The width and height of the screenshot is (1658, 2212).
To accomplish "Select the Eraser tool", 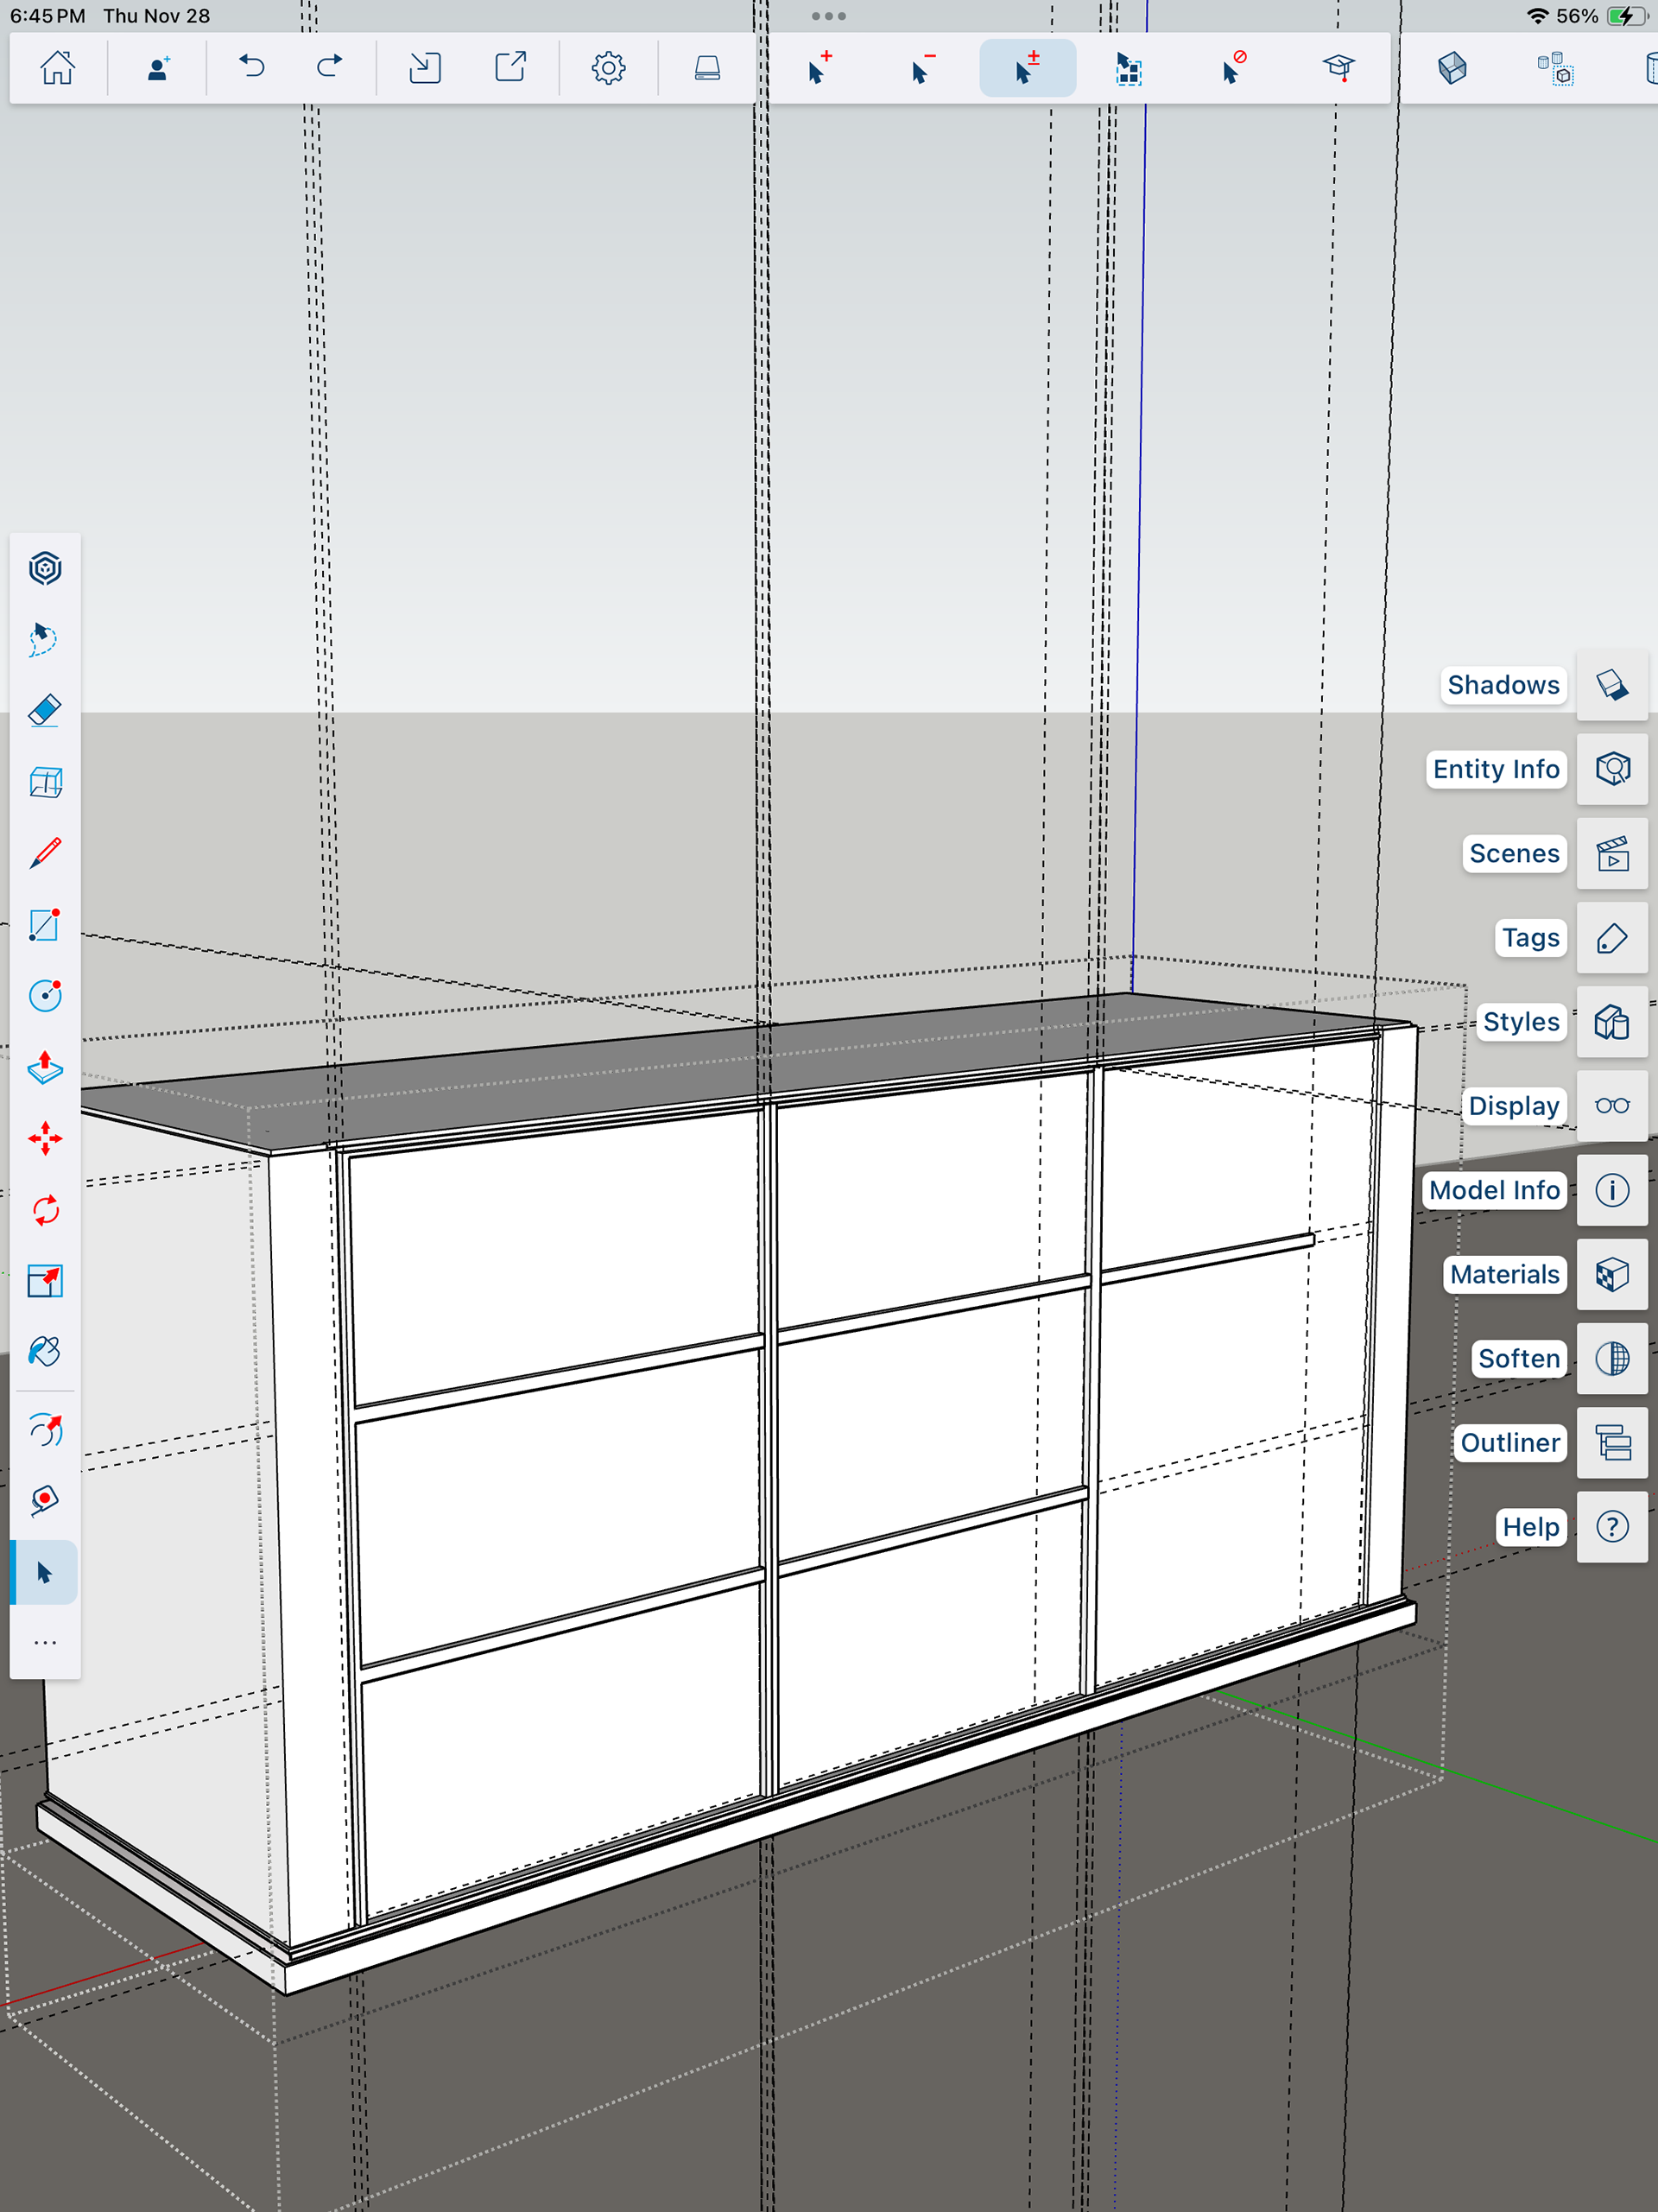I will pyautogui.click(x=45, y=711).
